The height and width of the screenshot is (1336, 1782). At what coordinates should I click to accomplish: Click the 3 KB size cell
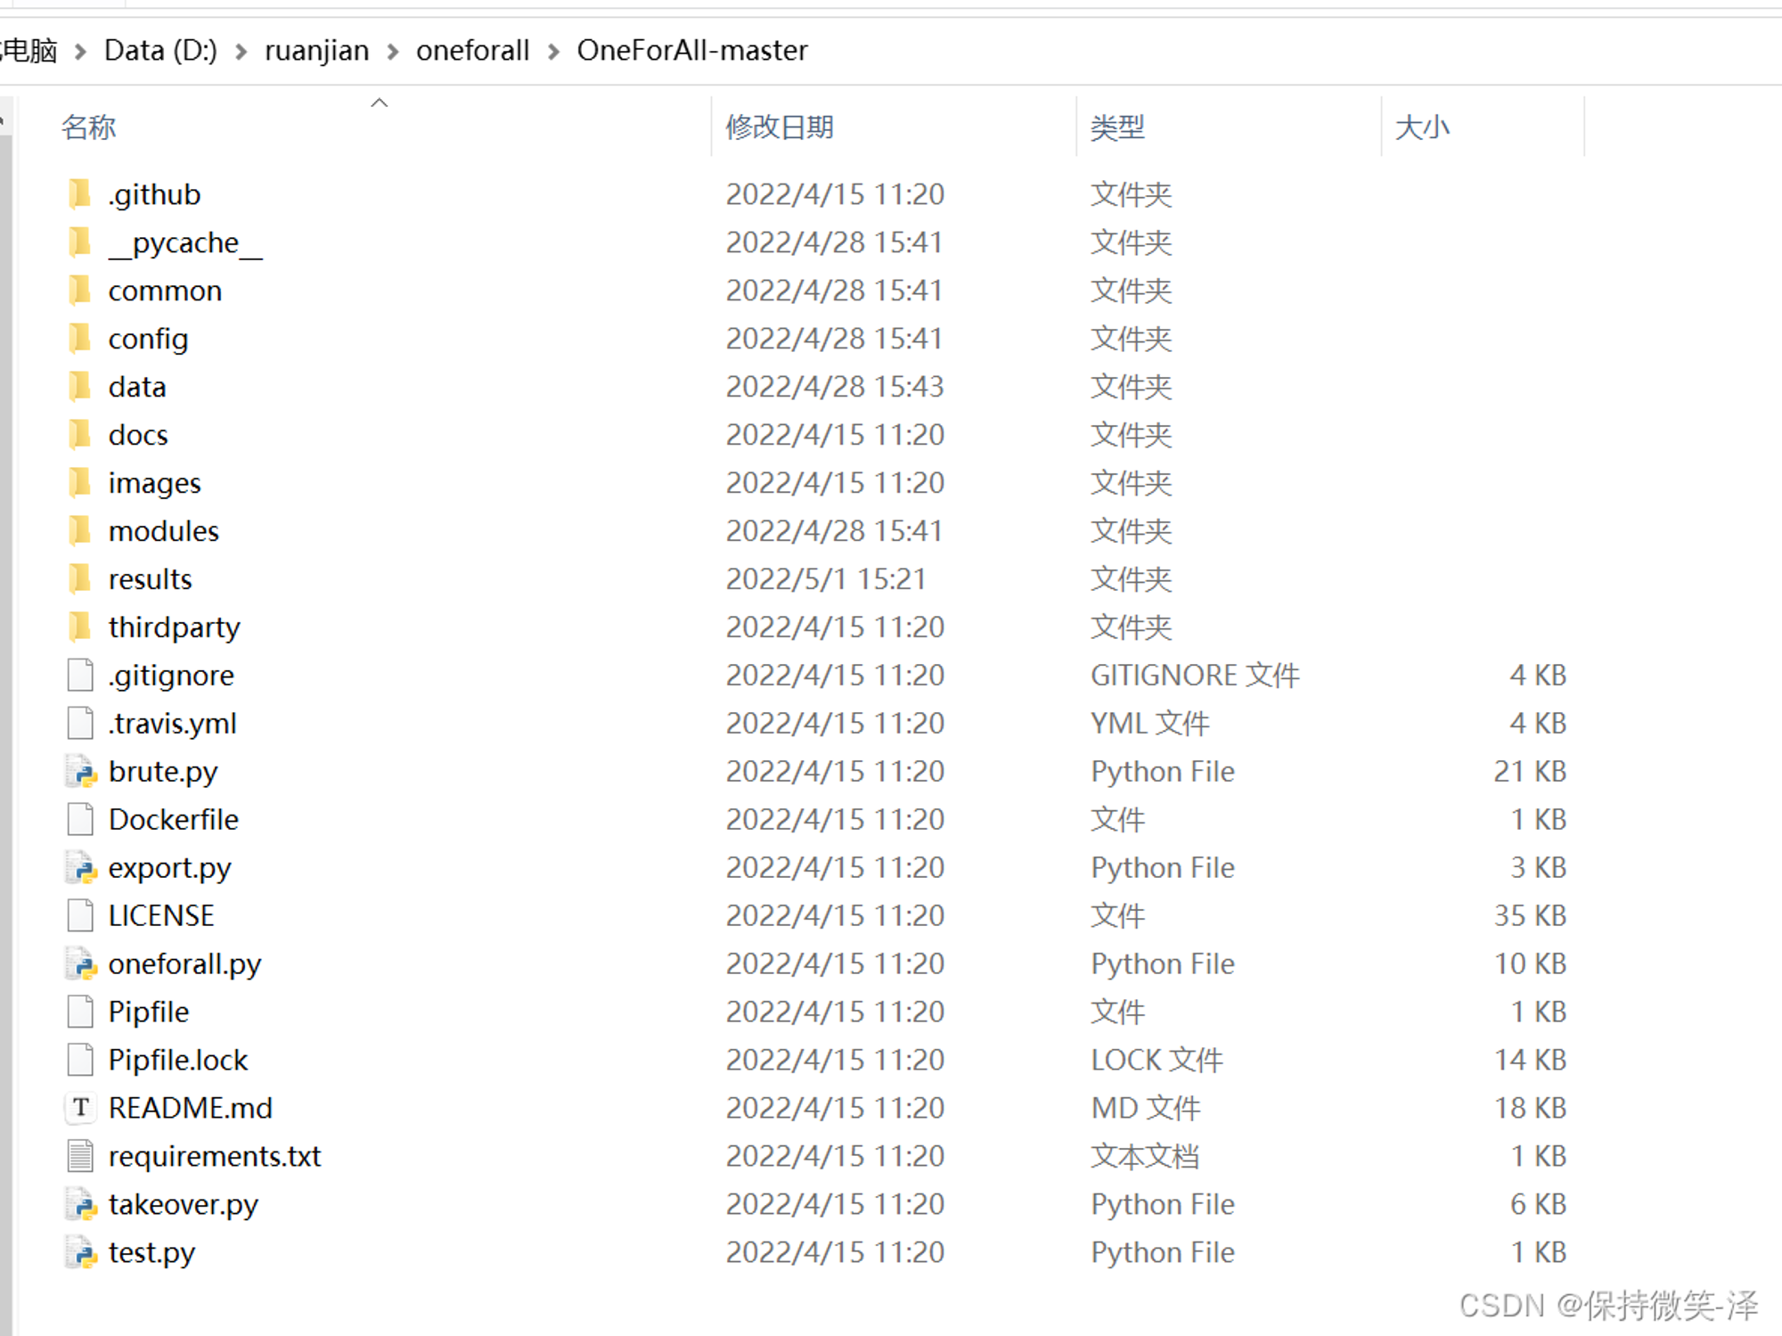point(1538,867)
